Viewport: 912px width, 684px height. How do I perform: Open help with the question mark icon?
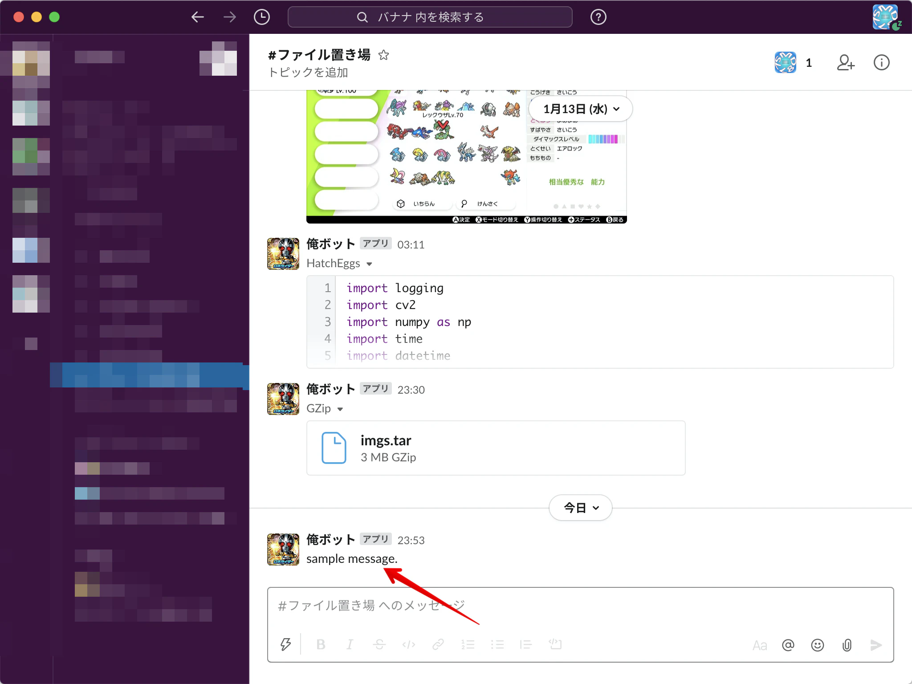[598, 17]
